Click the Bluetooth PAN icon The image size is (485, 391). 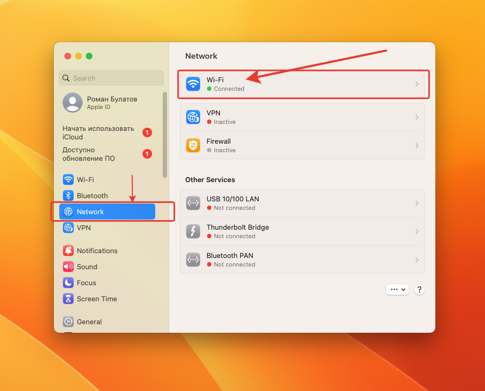[x=193, y=260]
